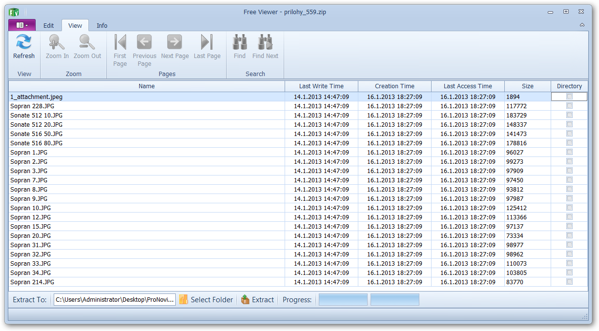
Task: Select the file Sopran 15.JPG
Action: [31, 227]
